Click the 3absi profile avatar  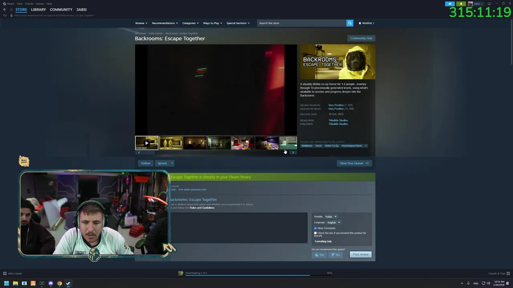pos(471,4)
